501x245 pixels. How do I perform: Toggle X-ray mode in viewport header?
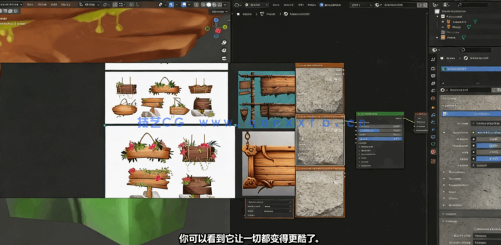(196, 5)
